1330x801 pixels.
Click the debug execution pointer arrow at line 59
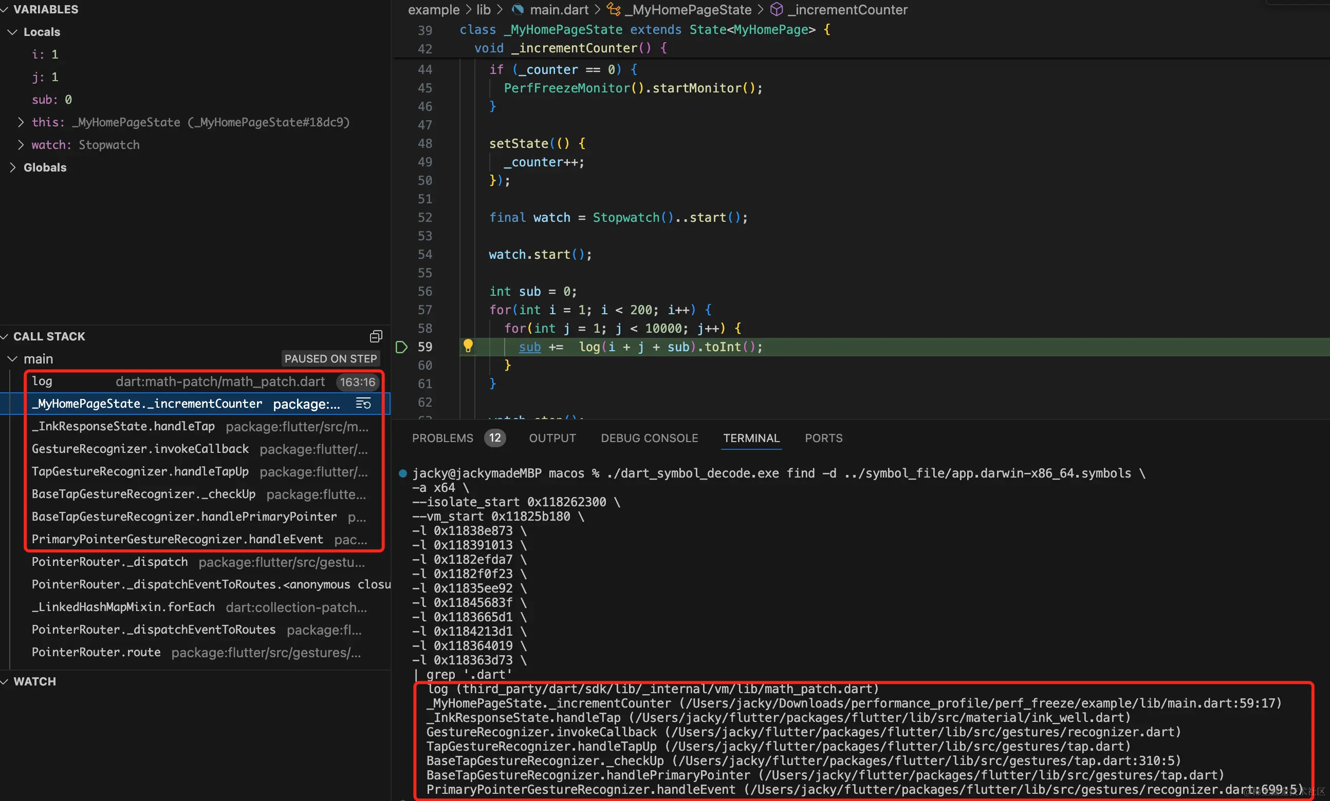(401, 347)
